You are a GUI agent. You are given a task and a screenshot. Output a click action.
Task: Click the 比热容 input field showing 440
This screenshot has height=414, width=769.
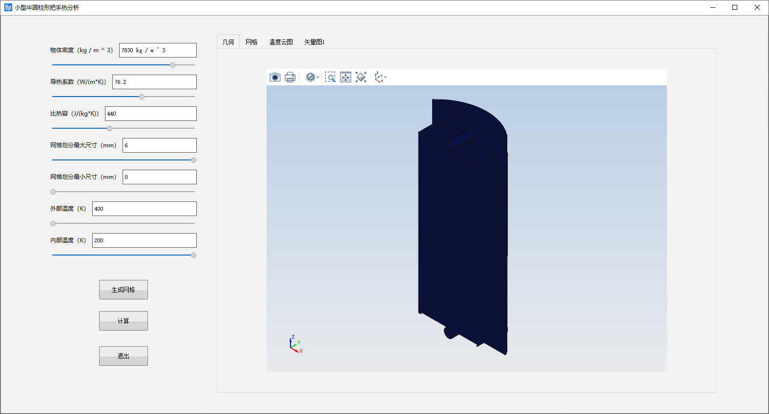pos(151,114)
